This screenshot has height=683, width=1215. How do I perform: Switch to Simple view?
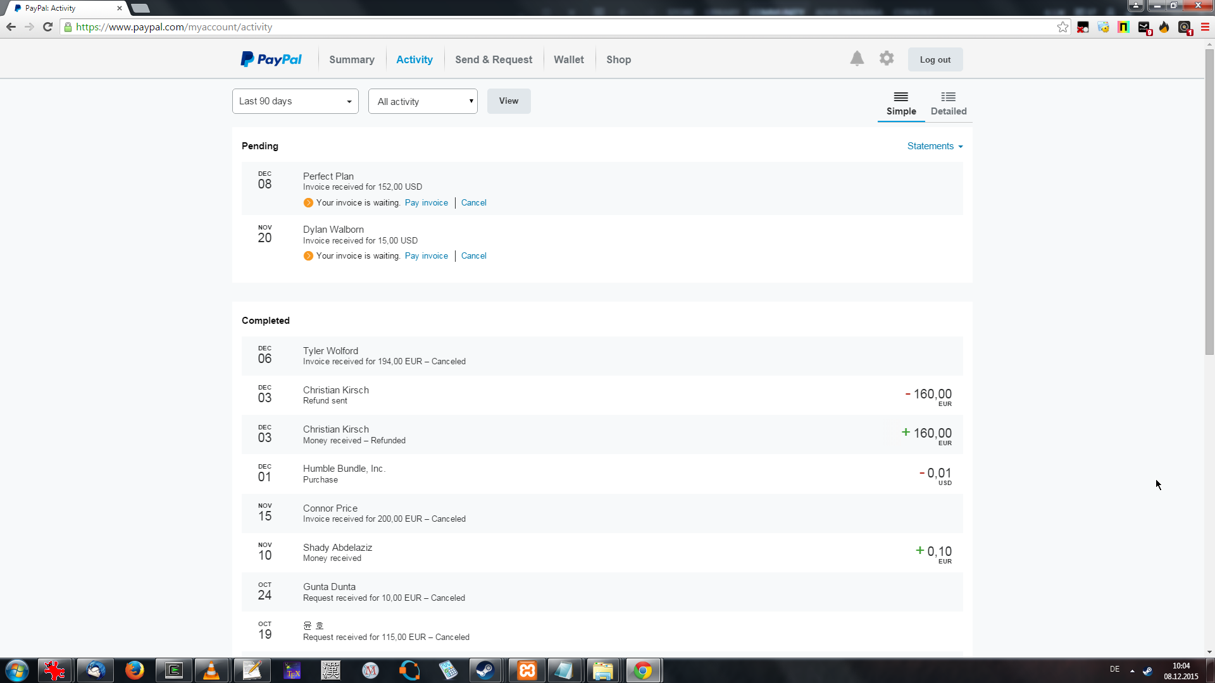[x=900, y=104]
